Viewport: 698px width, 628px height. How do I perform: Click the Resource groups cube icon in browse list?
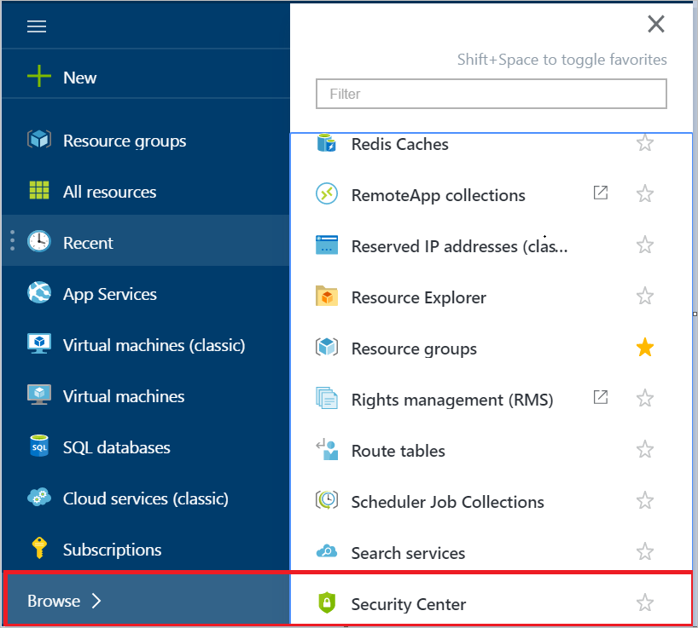327,347
